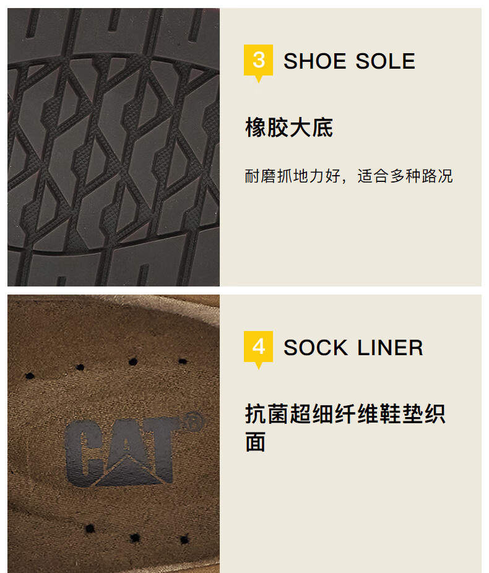Image resolution: width=489 pixels, height=573 pixels.
Task: Click the registered trademark symbol beside CAT
Action: click(x=193, y=421)
